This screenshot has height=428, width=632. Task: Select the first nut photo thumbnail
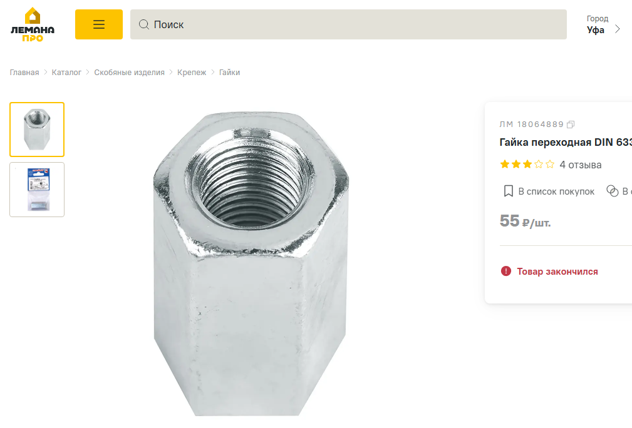[37, 130]
